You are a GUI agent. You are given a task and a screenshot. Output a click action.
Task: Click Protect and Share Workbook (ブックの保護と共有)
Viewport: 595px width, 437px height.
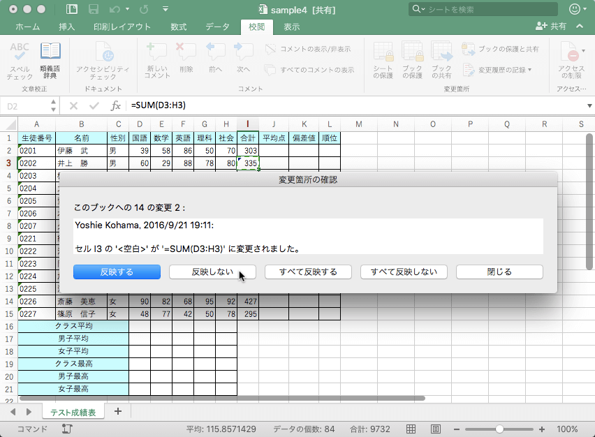500,49
